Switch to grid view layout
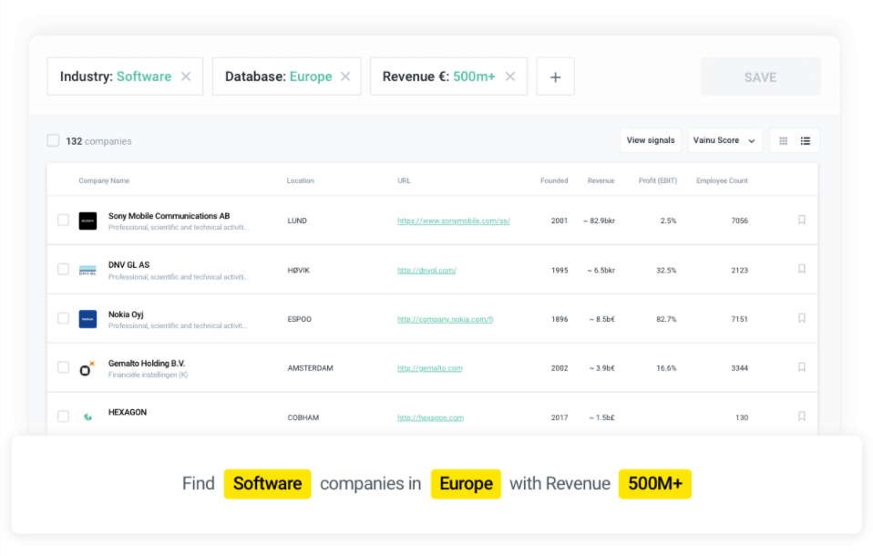Screen dimensions: 873x556 (783, 140)
